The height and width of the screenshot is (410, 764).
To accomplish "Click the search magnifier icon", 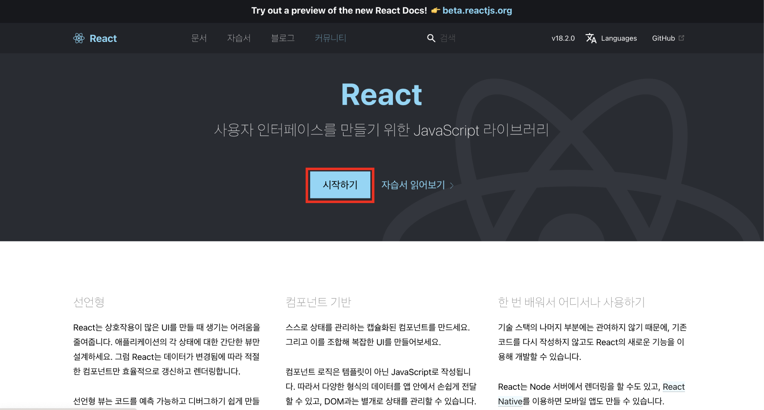I will pyautogui.click(x=431, y=38).
